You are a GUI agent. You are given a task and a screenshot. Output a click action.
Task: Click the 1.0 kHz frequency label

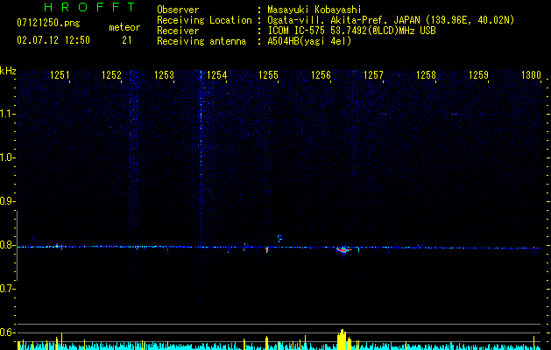[6, 157]
